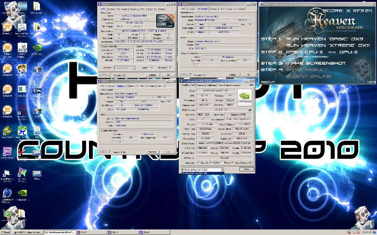The width and height of the screenshot is (377, 235).
Task: Click the GPU-Z link in the Heaven app
Action: coord(349,52)
